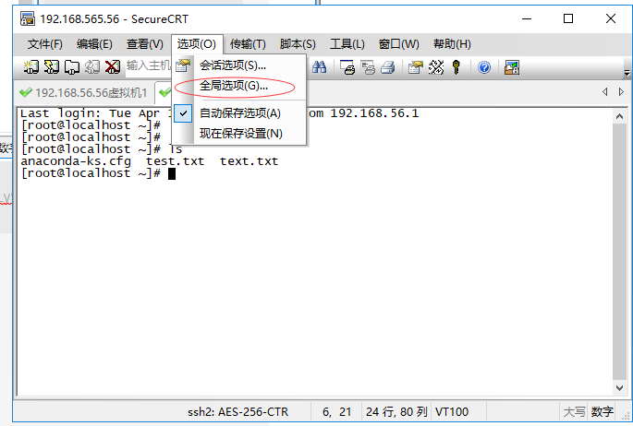Click test.txt in terminal output

coord(176,161)
